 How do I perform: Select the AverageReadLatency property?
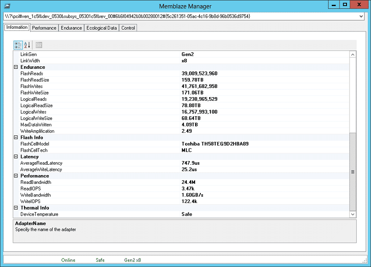pyautogui.click(x=181, y=163)
